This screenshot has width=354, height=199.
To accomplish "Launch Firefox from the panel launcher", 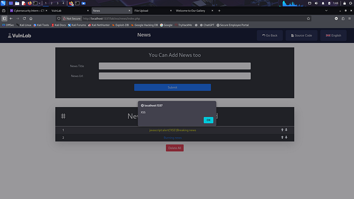I will click(x=29, y=3).
